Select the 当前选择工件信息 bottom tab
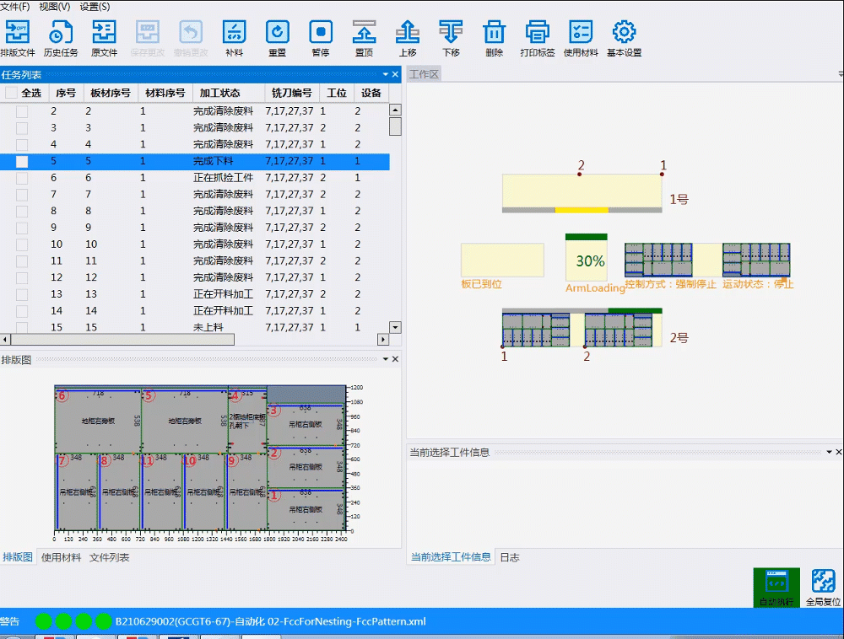Image resolution: width=844 pixels, height=639 pixels. pos(451,557)
